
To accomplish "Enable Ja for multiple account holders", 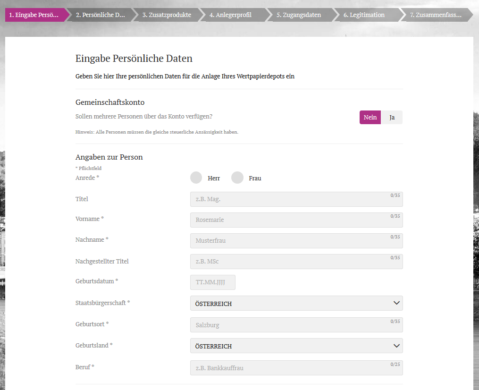I will (x=392, y=117).
